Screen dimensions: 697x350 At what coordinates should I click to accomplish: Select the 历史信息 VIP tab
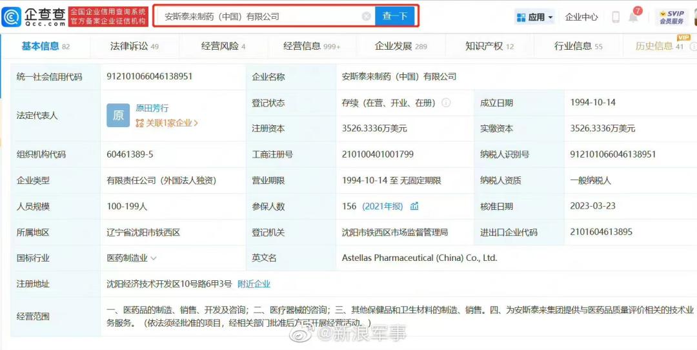pyautogui.click(x=660, y=46)
